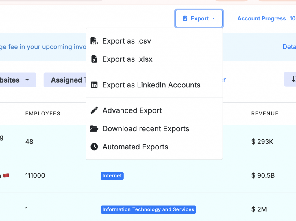Screen dimensions: 296x221
Task: Click the open folder icon for recent exports
Action: tap(94, 129)
